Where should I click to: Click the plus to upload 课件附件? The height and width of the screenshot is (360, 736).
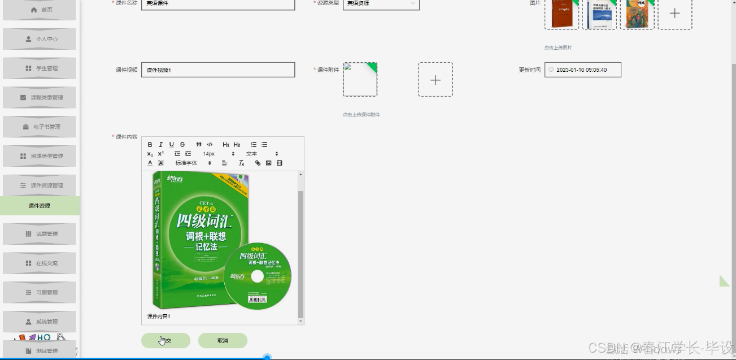435,80
